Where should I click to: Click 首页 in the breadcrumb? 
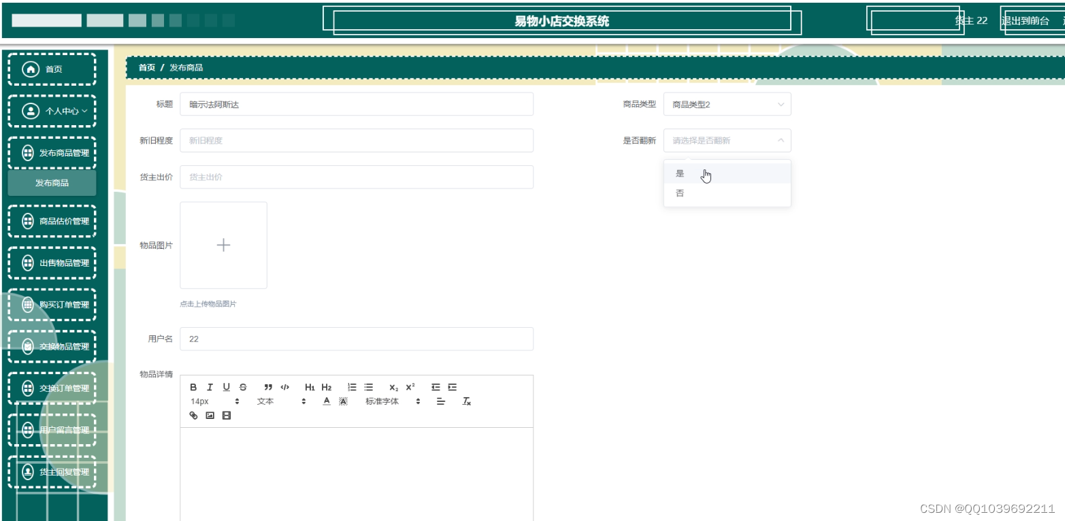click(x=147, y=67)
